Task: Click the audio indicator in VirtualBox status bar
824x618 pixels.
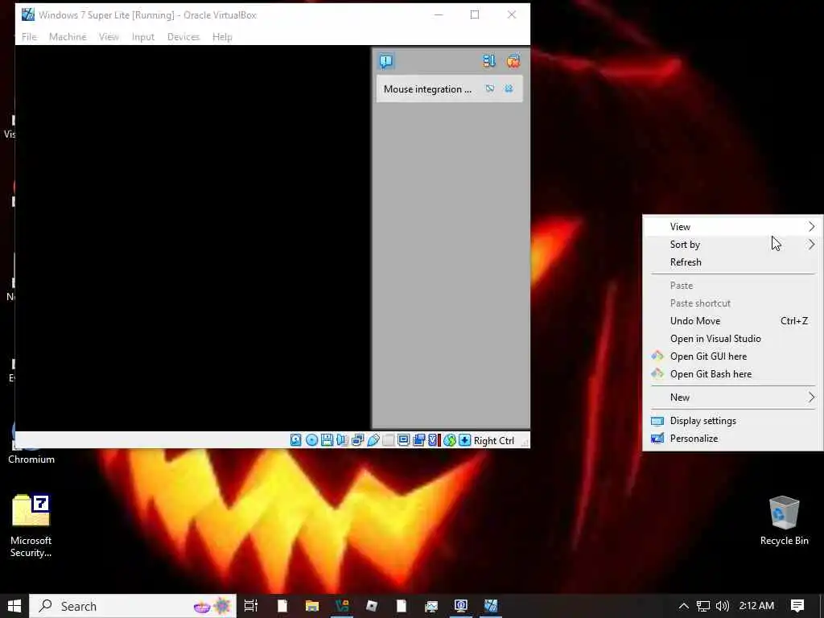Action: click(342, 440)
